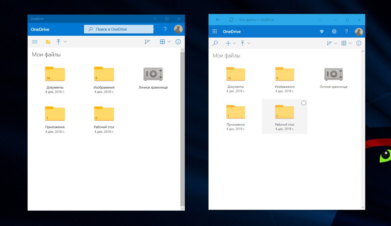Click the upload arrow icon in left window
The height and width of the screenshot is (226, 391).
click(58, 42)
